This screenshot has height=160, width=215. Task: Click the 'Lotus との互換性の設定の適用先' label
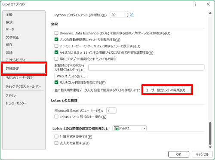coord(80,128)
